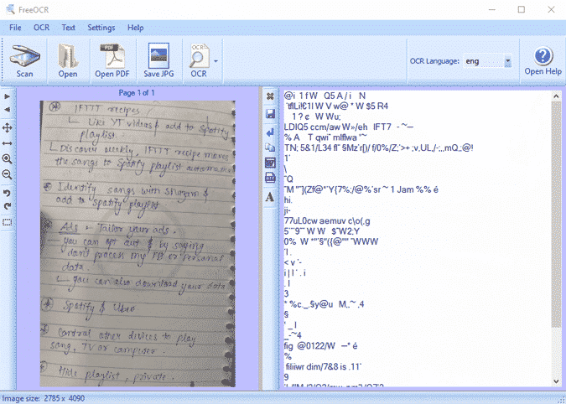
Task: Open the Settings menu
Action: [x=101, y=28]
